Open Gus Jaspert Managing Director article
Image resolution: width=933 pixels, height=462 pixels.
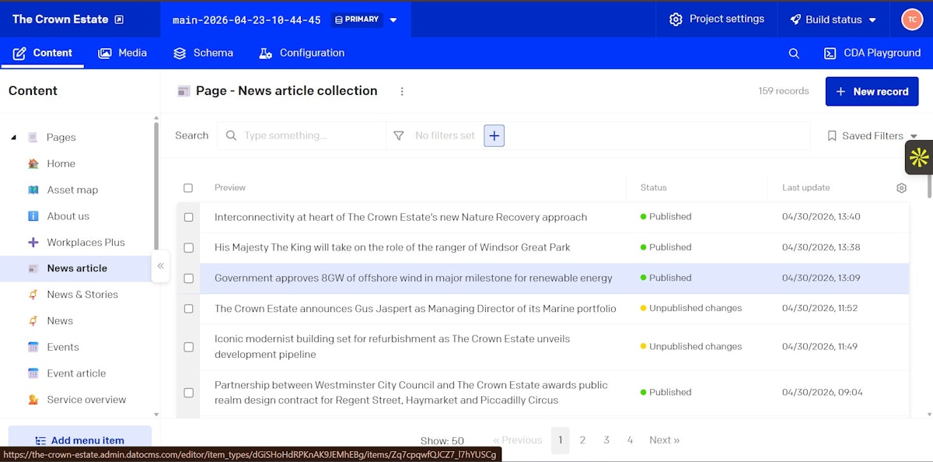[415, 309]
